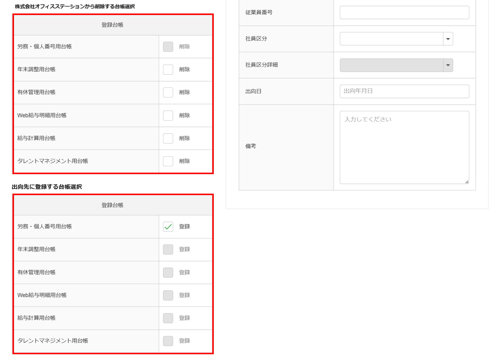Click the 社員区分 select box

391,39
